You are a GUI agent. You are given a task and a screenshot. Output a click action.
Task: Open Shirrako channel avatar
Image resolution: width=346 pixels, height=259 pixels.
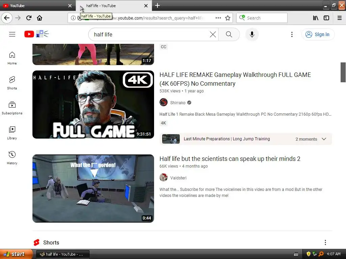pyautogui.click(x=164, y=102)
